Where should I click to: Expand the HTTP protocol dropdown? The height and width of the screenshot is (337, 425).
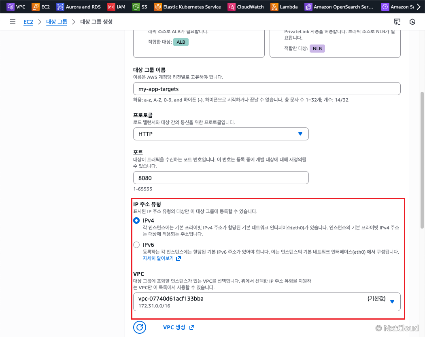221,134
